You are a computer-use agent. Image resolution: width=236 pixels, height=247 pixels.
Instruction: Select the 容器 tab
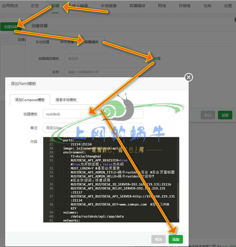click(x=55, y=6)
